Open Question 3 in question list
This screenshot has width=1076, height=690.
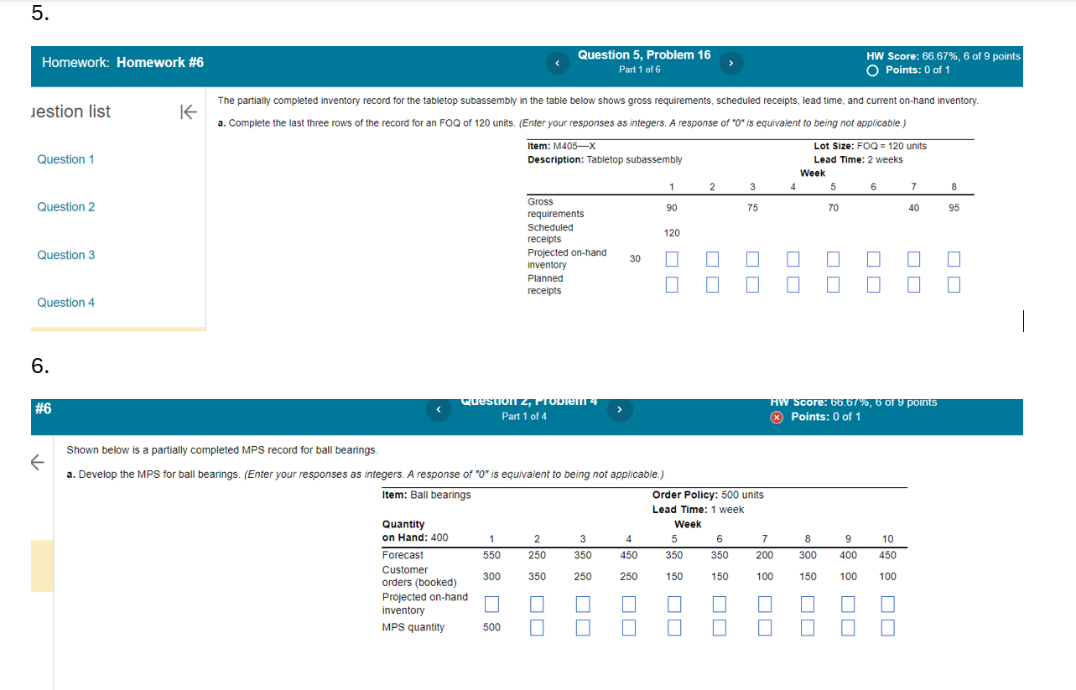click(65, 255)
